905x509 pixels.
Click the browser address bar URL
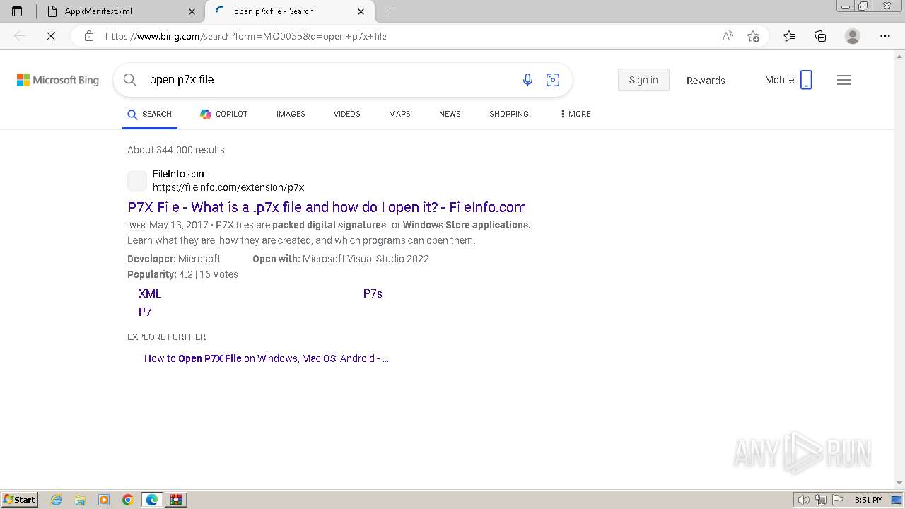point(246,36)
